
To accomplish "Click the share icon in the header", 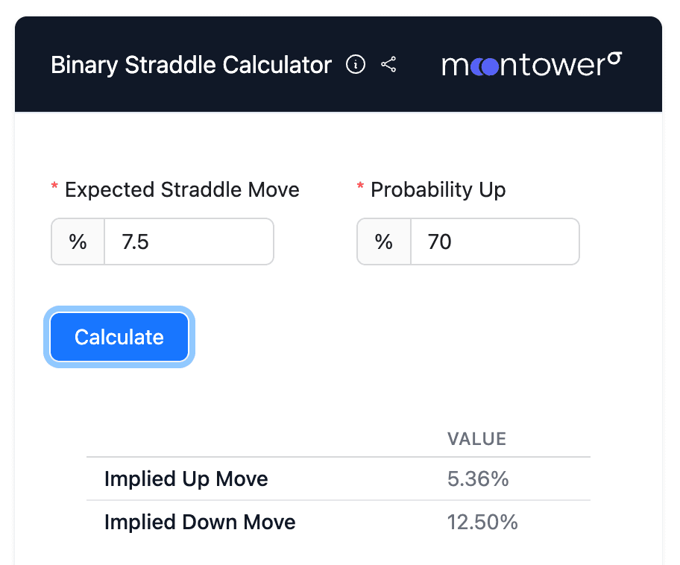I will tap(388, 65).
